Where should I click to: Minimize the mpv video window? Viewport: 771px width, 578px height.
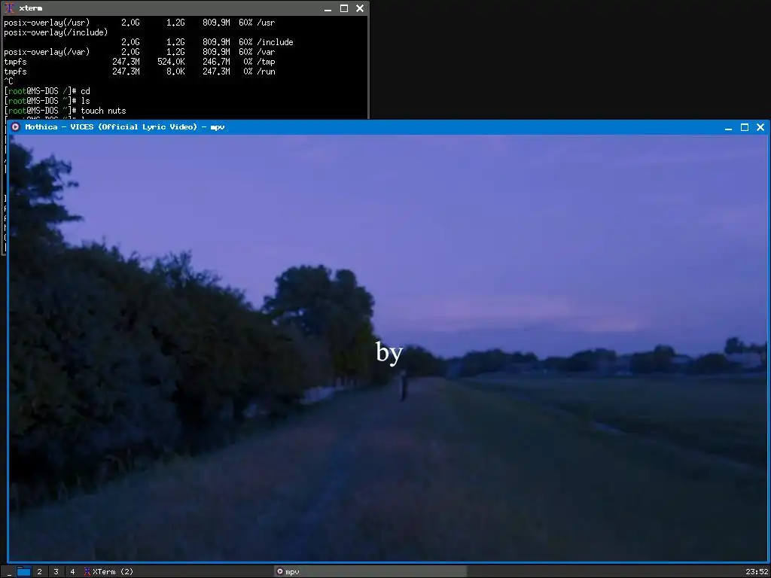(x=729, y=127)
